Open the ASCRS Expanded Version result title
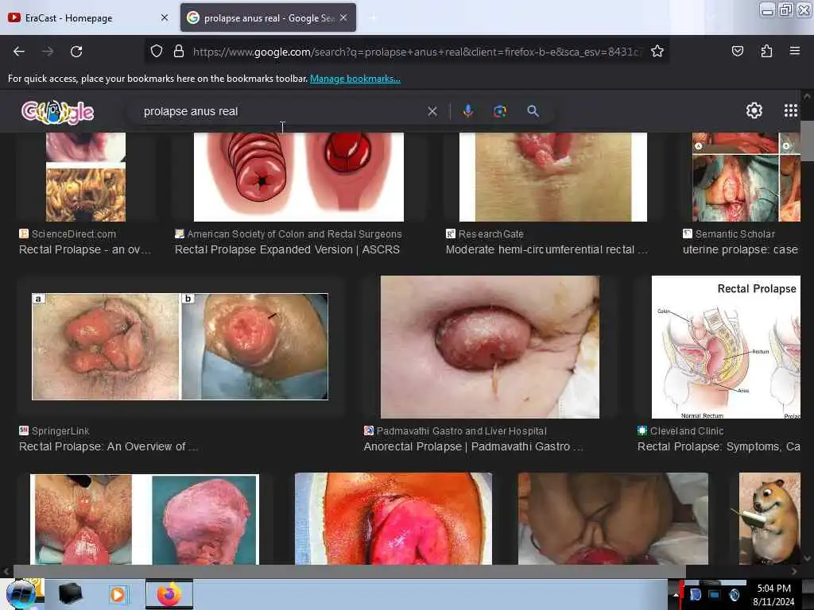Image resolution: width=814 pixels, height=610 pixels. [287, 249]
